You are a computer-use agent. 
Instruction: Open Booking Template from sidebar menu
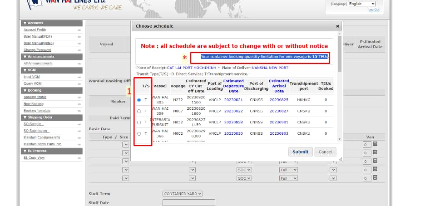(x=37, y=111)
